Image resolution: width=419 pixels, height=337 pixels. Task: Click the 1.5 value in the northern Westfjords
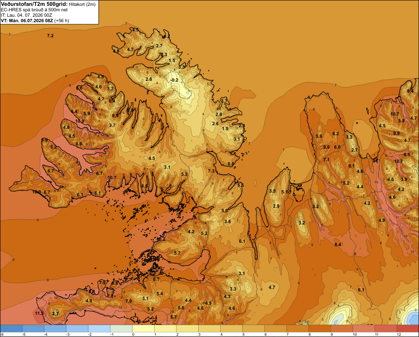coord(172,61)
